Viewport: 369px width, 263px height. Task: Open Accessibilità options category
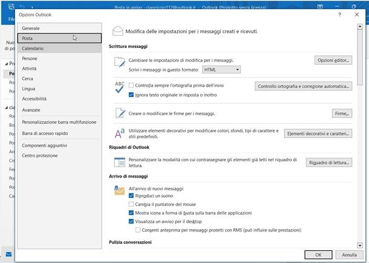[x=59, y=99]
